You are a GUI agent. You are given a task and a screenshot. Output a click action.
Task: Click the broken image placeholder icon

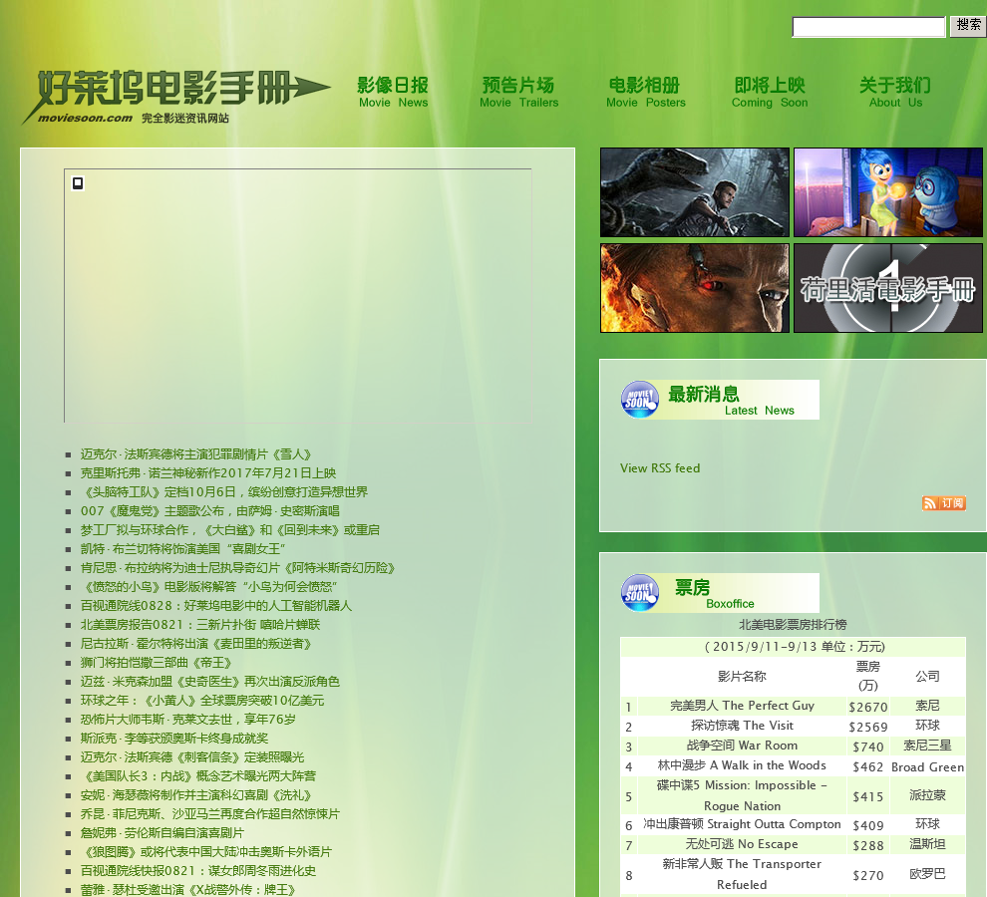point(78,183)
